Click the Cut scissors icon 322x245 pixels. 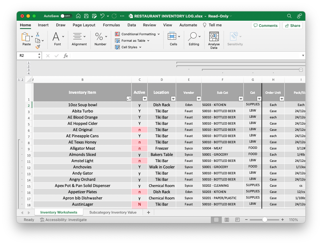tap(38, 34)
